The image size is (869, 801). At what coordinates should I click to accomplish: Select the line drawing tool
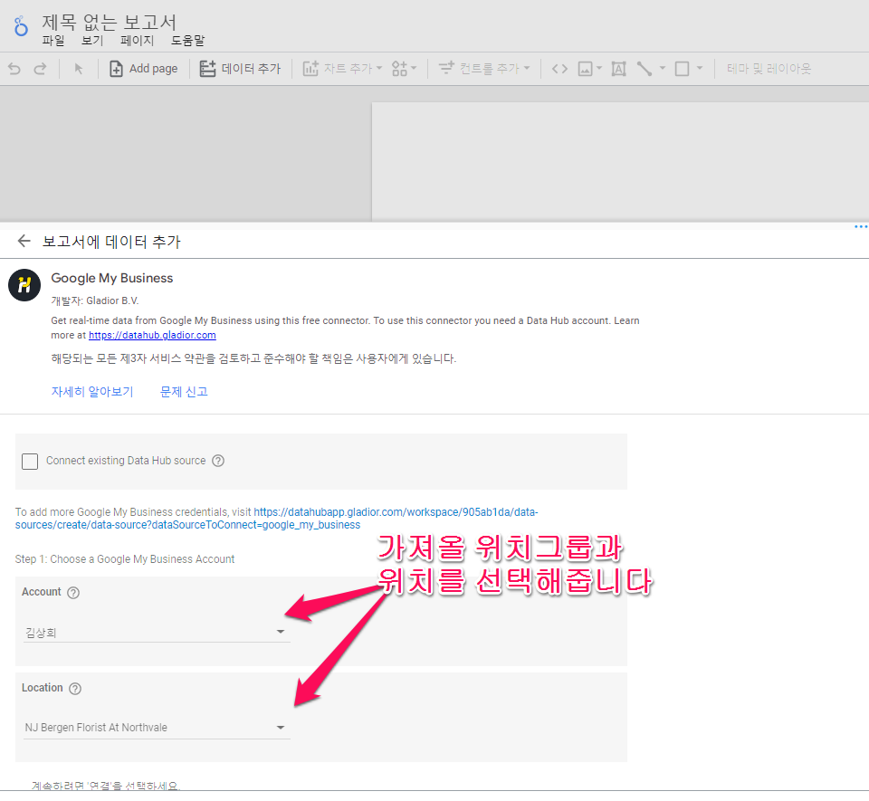pos(645,68)
